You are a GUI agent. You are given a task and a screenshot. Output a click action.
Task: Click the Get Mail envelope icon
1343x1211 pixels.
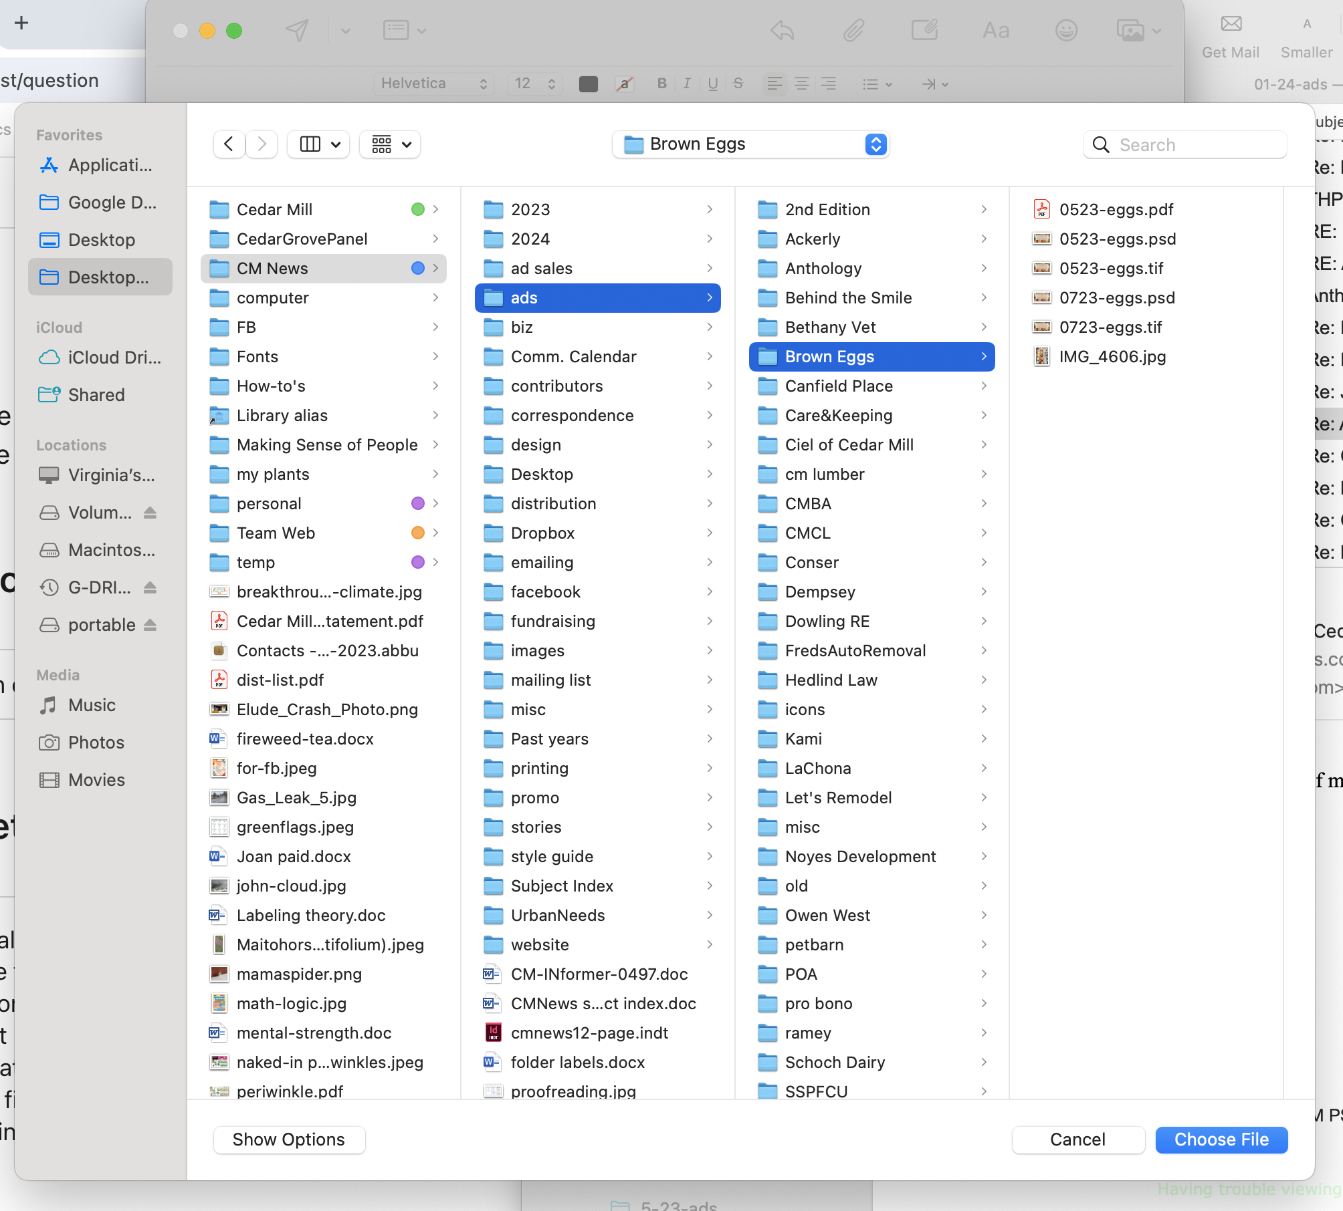click(1231, 24)
